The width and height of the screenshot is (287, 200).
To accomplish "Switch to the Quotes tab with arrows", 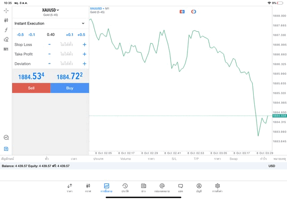I will coord(70,187).
